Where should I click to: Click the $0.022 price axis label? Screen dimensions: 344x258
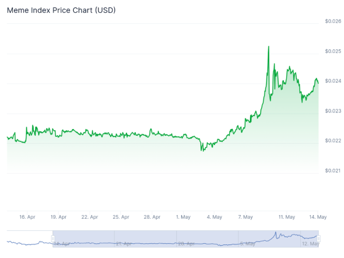pos(333,141)
